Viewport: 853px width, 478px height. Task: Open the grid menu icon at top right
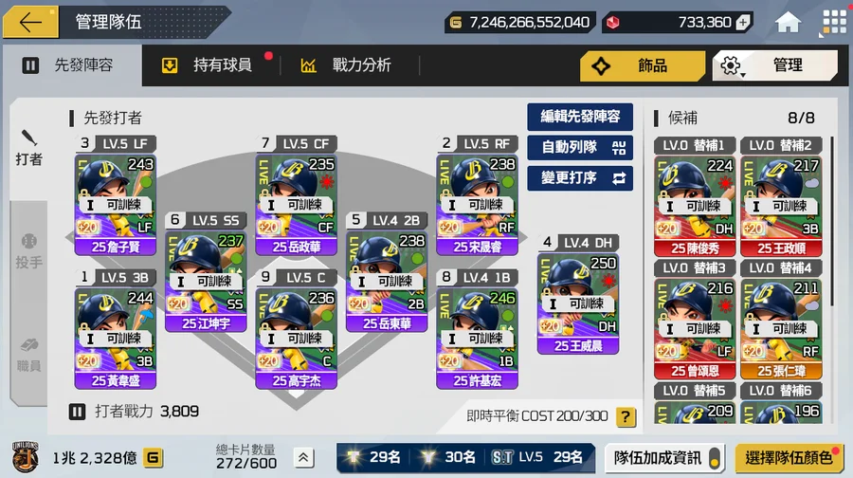pyautogui.click(x=834, y=23)
